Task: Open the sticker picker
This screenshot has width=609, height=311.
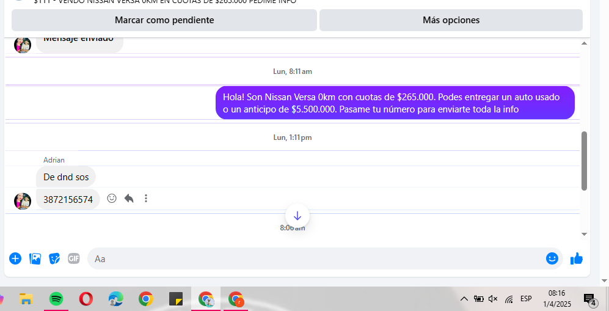Action: (55, 258)
